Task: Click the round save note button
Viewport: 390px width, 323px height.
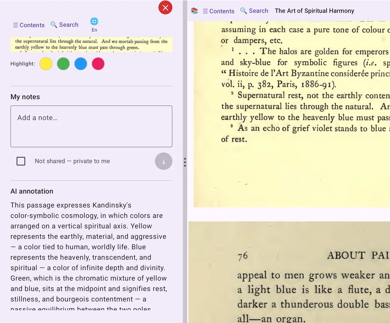Action: tap(164, 161)
